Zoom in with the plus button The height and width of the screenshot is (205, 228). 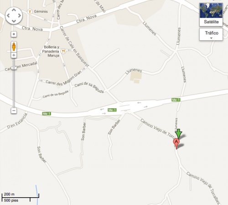pos(14,55)
